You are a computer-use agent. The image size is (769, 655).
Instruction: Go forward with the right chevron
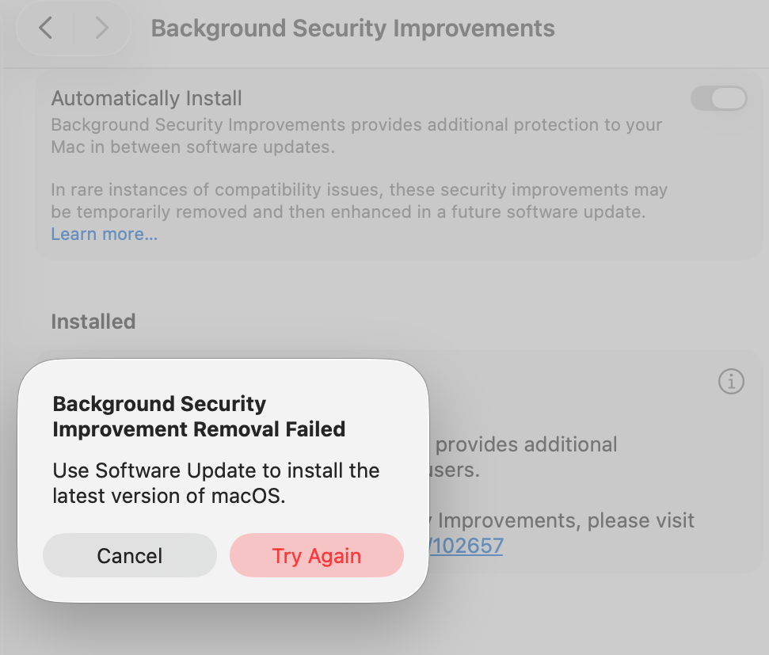pos(101,29)
